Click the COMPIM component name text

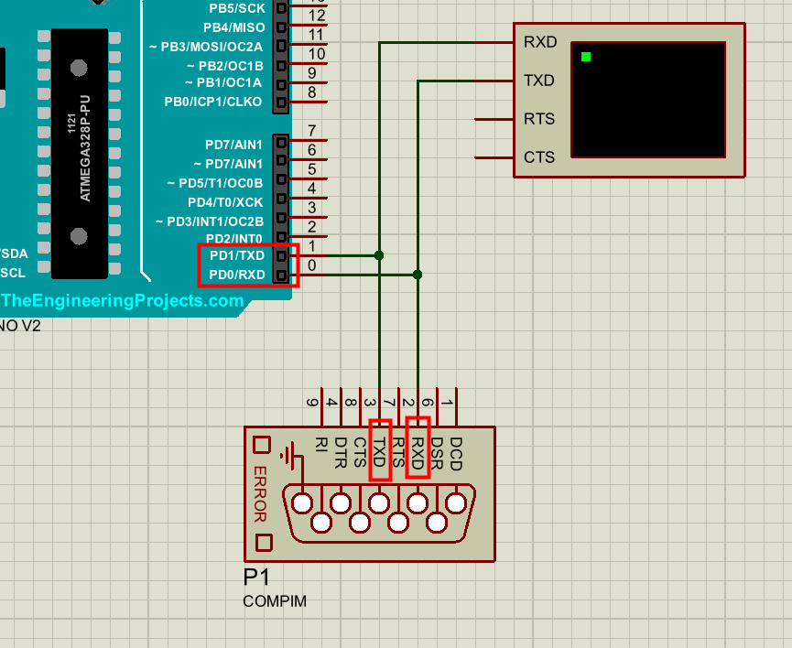point(275,601)
